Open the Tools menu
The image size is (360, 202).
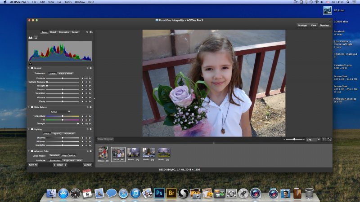68,2
